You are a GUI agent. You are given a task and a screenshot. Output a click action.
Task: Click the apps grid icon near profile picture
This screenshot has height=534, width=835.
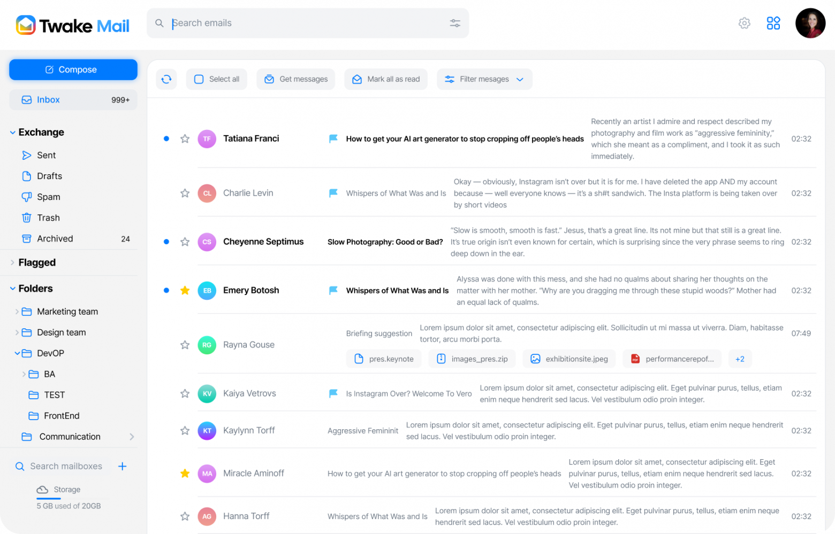[x=773, y=23]
